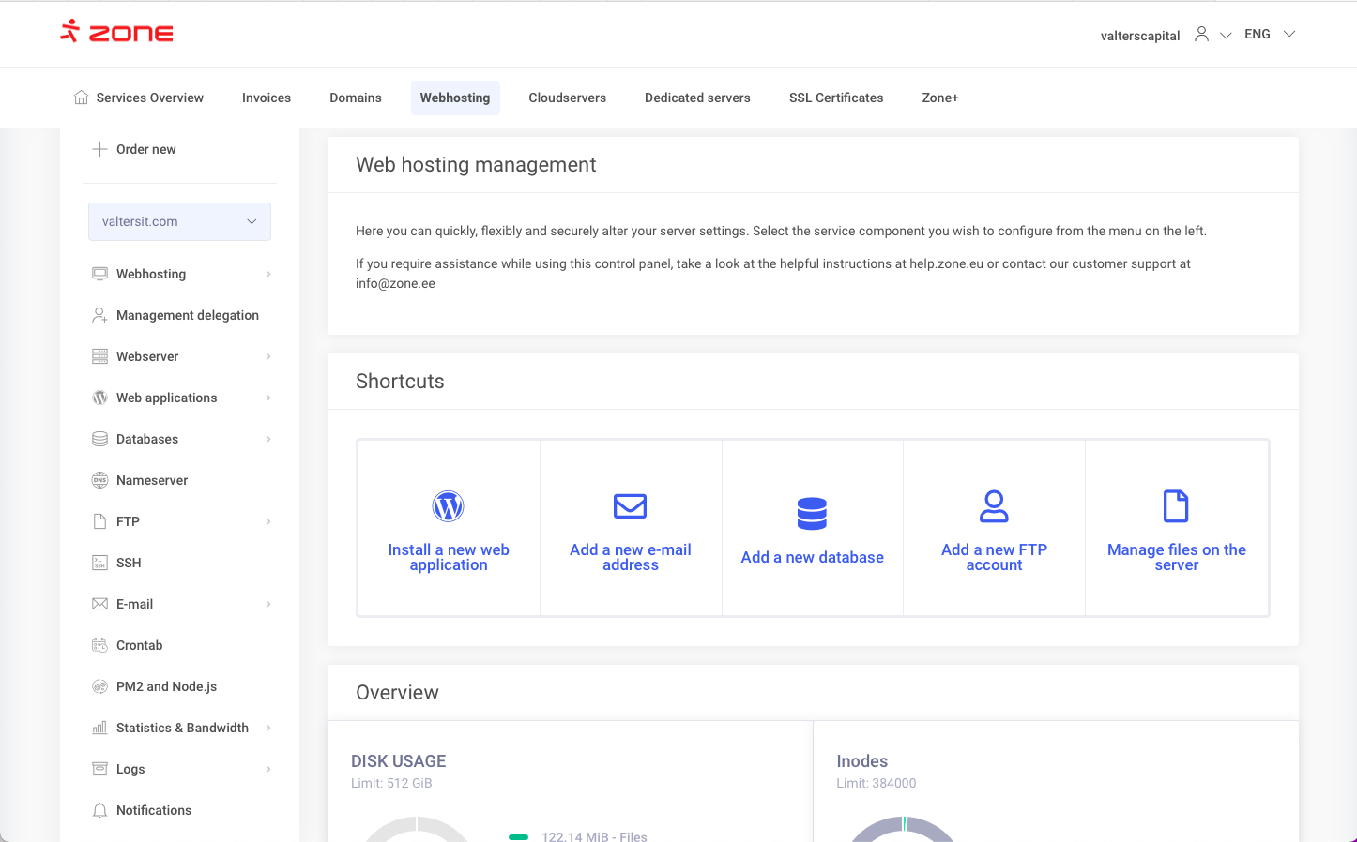
Task: Click the Order new link
Action: pos(146,149)
